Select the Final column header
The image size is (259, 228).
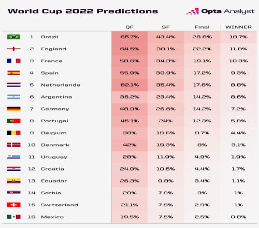pos(202,27)
